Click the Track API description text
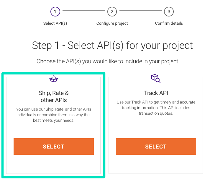This screenshot has width=210, height=180. (156, 108)
